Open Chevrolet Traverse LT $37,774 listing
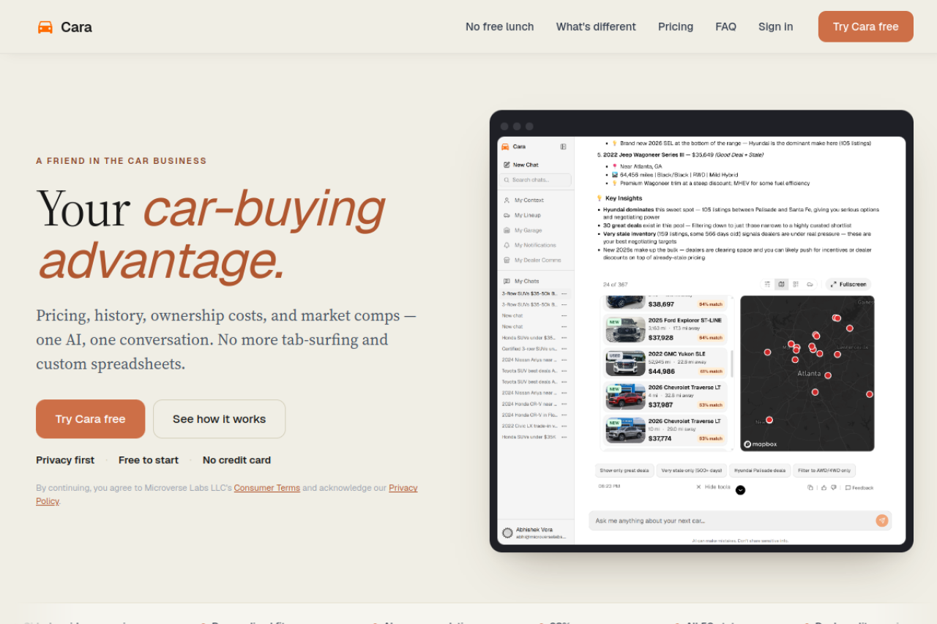This screenshot has height=624, width=937. point(665,430)
